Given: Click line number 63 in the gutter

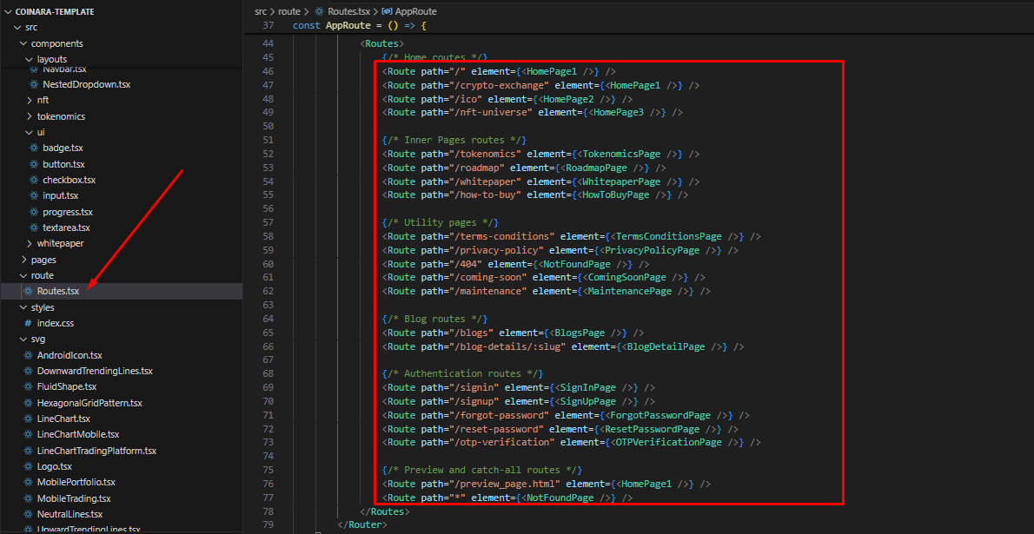Looking at the screenshot, I should (268, 306).
